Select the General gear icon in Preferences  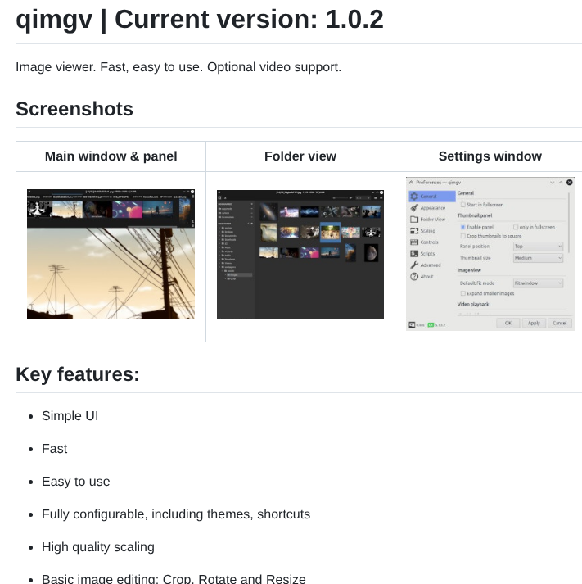tap(414, 197)
